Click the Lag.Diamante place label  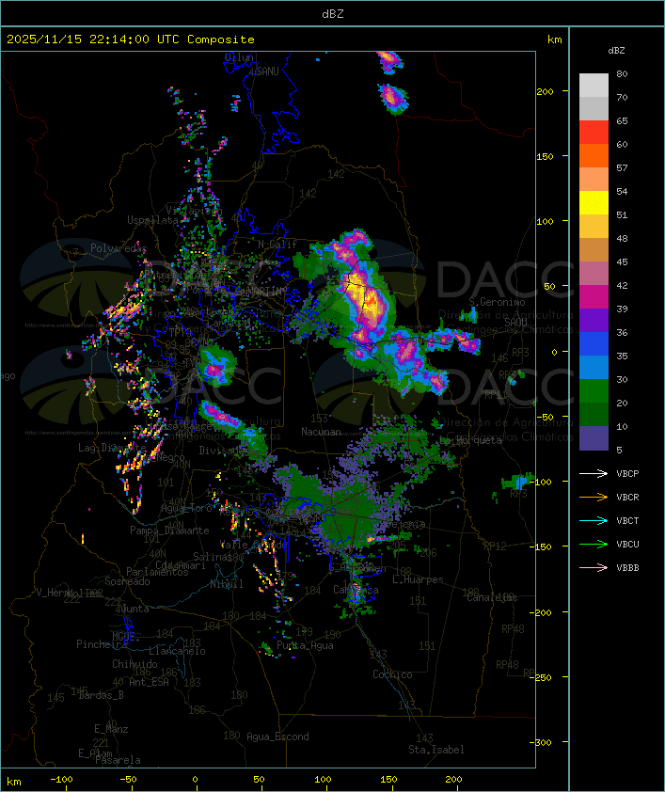112,448
